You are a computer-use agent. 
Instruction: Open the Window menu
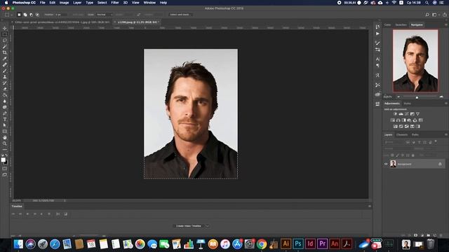coord(149,3)
